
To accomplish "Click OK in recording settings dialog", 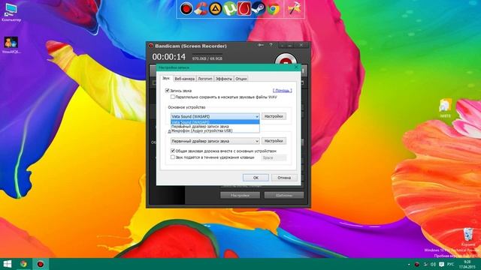I will click(256, 178).
